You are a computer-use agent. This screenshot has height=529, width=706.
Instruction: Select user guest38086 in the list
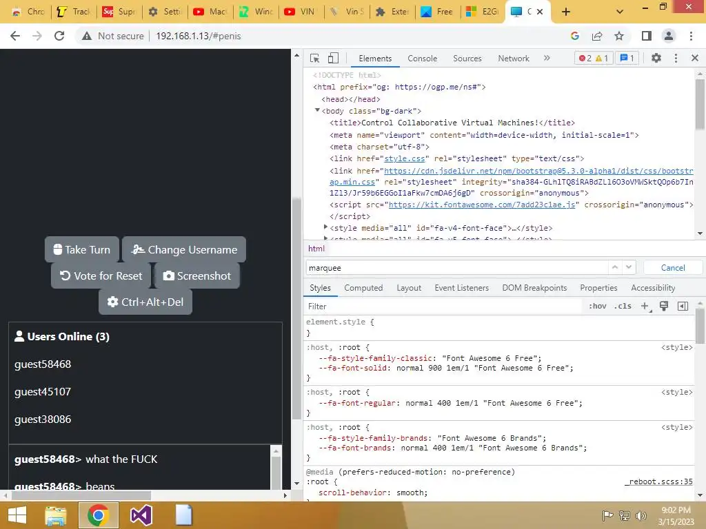43,419
